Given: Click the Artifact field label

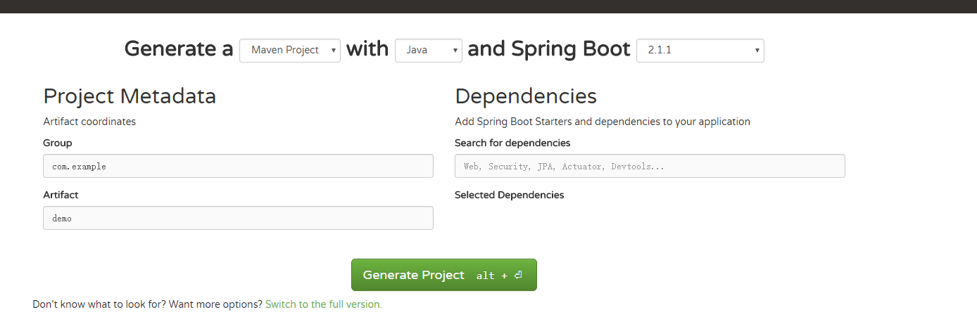Looking at the screenshot, I should pos(61,195).
